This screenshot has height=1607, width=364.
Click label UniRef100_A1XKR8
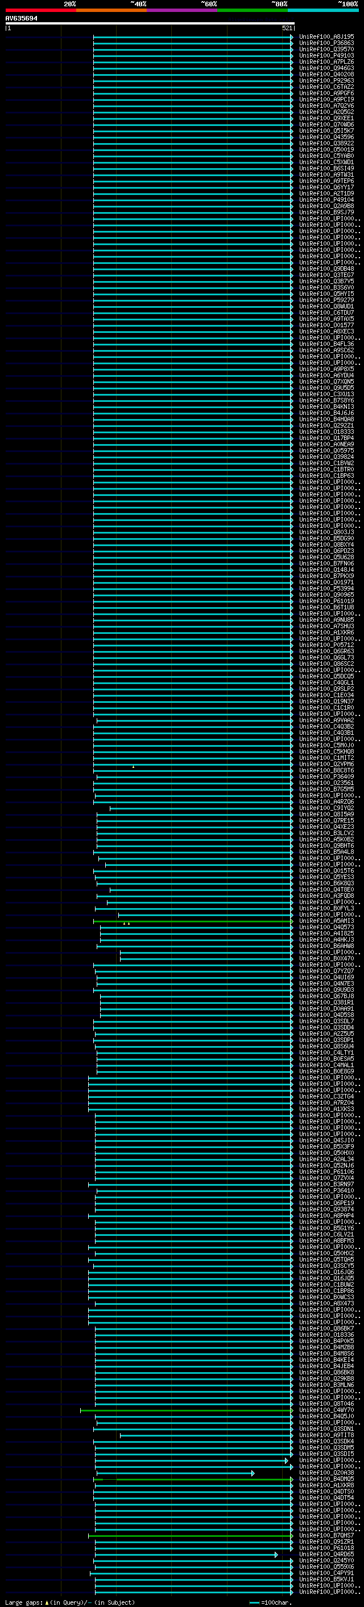click(x=326, y=1486)
